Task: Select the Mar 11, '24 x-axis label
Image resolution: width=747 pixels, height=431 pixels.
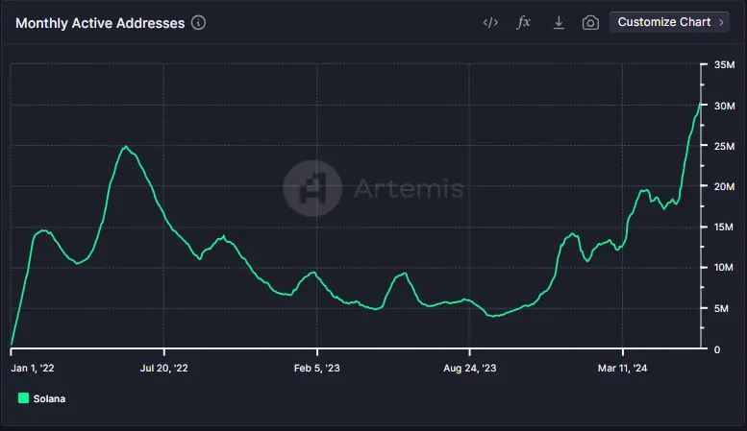Action: coord(624,368)
